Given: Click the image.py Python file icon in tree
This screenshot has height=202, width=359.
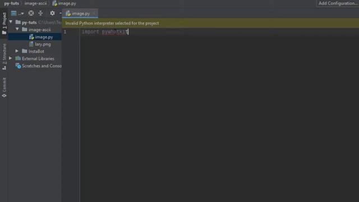Looking at the screenshot, I should (x=31, y=37).
